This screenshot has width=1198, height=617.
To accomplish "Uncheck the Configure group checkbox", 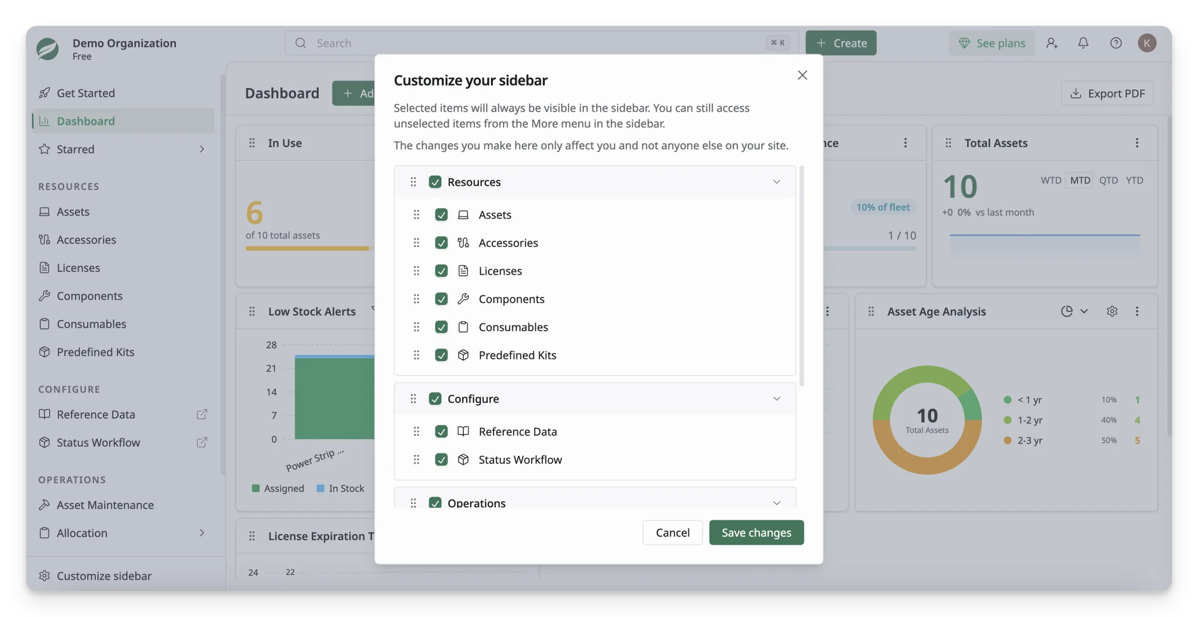I will (435, 399).
